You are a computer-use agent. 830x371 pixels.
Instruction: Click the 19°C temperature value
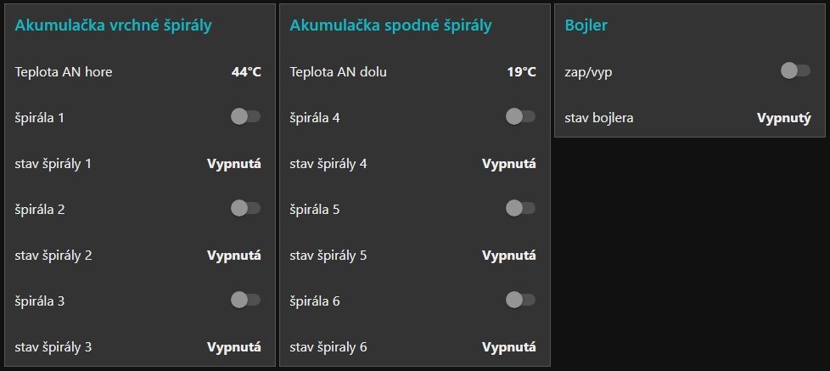pyautogui.click(x=521, y=72)
